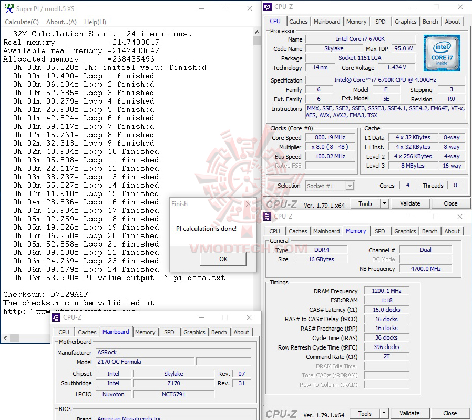Switch to Mainboard tab in top CPU-Z window
This screenshot has height=420, width=472.
pos(327,22)
